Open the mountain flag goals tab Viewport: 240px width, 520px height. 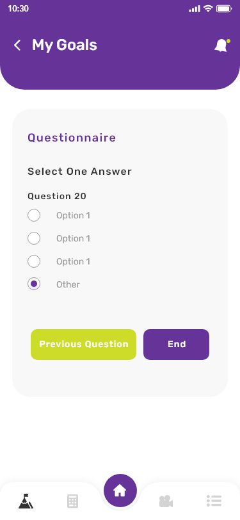coord(26,501)
